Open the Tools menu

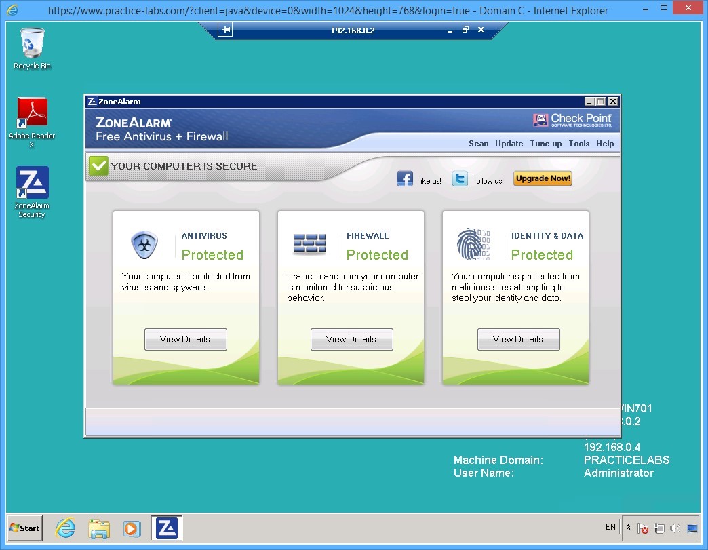click(578, 144)
